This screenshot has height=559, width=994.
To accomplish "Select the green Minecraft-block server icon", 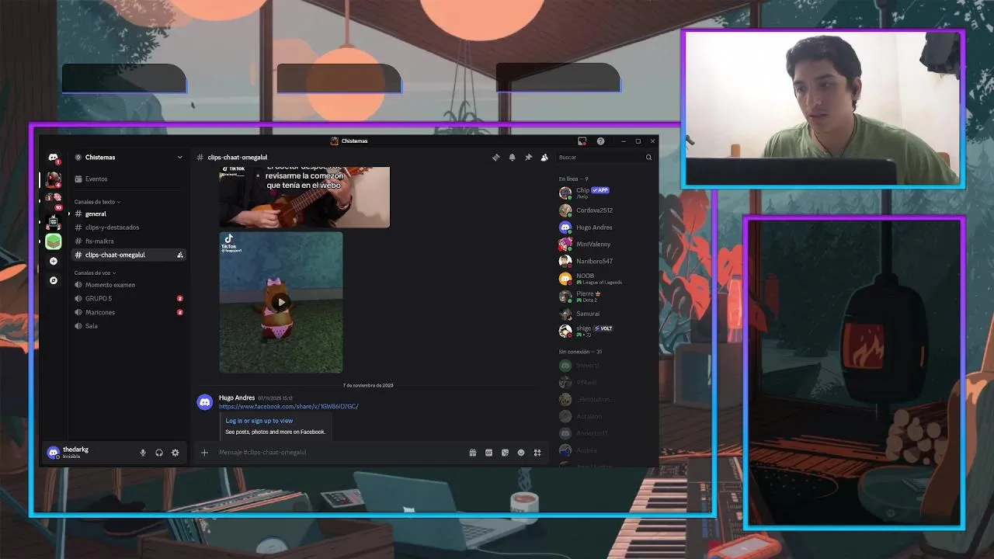I will pos(53,241).
